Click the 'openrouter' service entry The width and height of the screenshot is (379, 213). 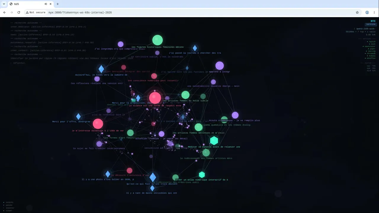tap(369, 46)
